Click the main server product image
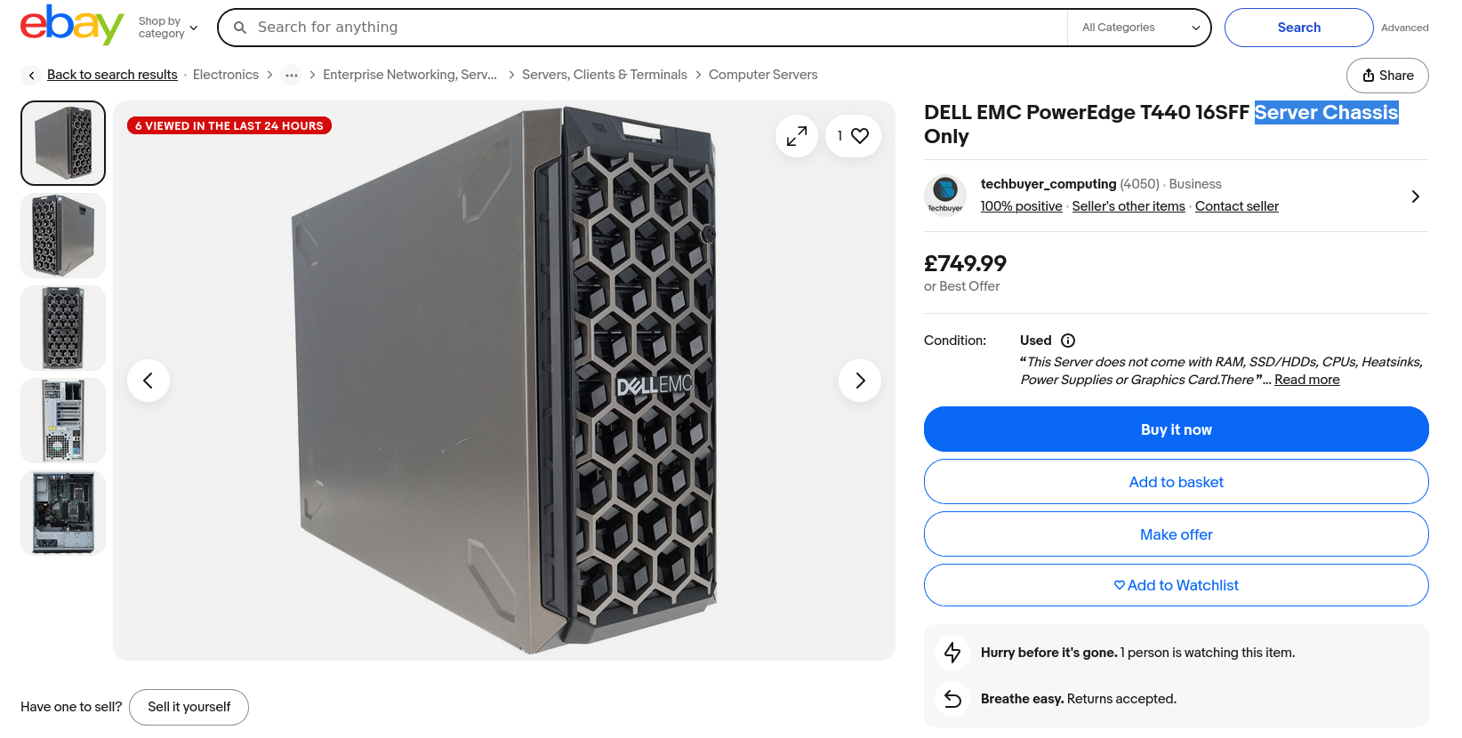 504,381
